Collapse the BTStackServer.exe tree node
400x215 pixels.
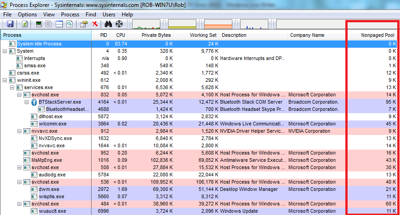pyautogui.click(x=27, y=102)
